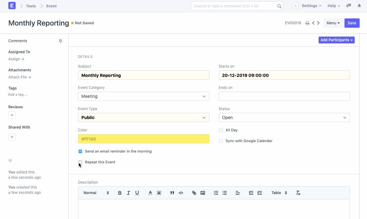Apply bulleted list formatting
This screenshot has height=219, width=367.
click(x=225, y=193)
